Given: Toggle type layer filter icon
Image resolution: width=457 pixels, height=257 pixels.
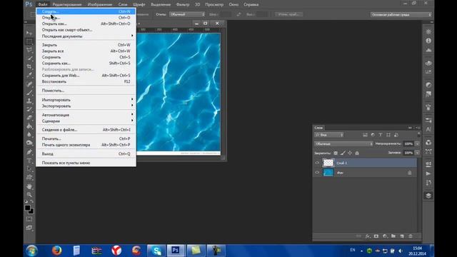Looking at the screenshot, I should click(381, 135).
